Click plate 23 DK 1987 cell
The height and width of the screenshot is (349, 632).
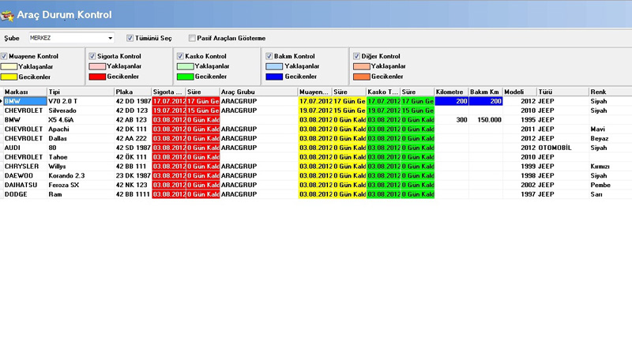click(133, 175)
